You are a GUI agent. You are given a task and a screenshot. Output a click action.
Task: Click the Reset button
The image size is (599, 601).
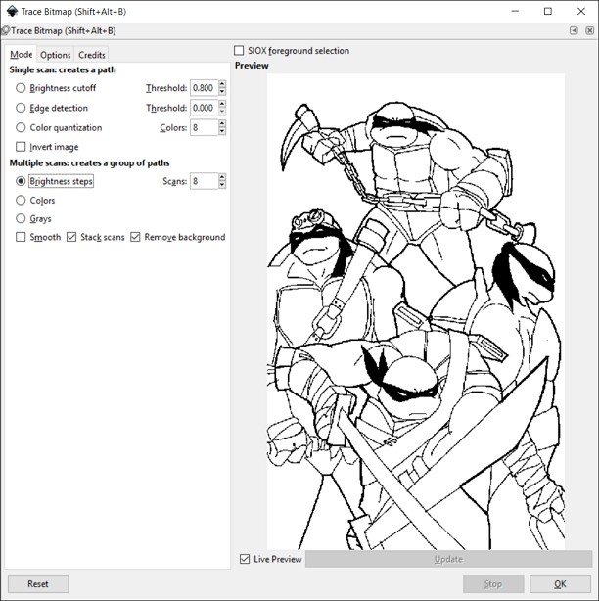(38, 584)
